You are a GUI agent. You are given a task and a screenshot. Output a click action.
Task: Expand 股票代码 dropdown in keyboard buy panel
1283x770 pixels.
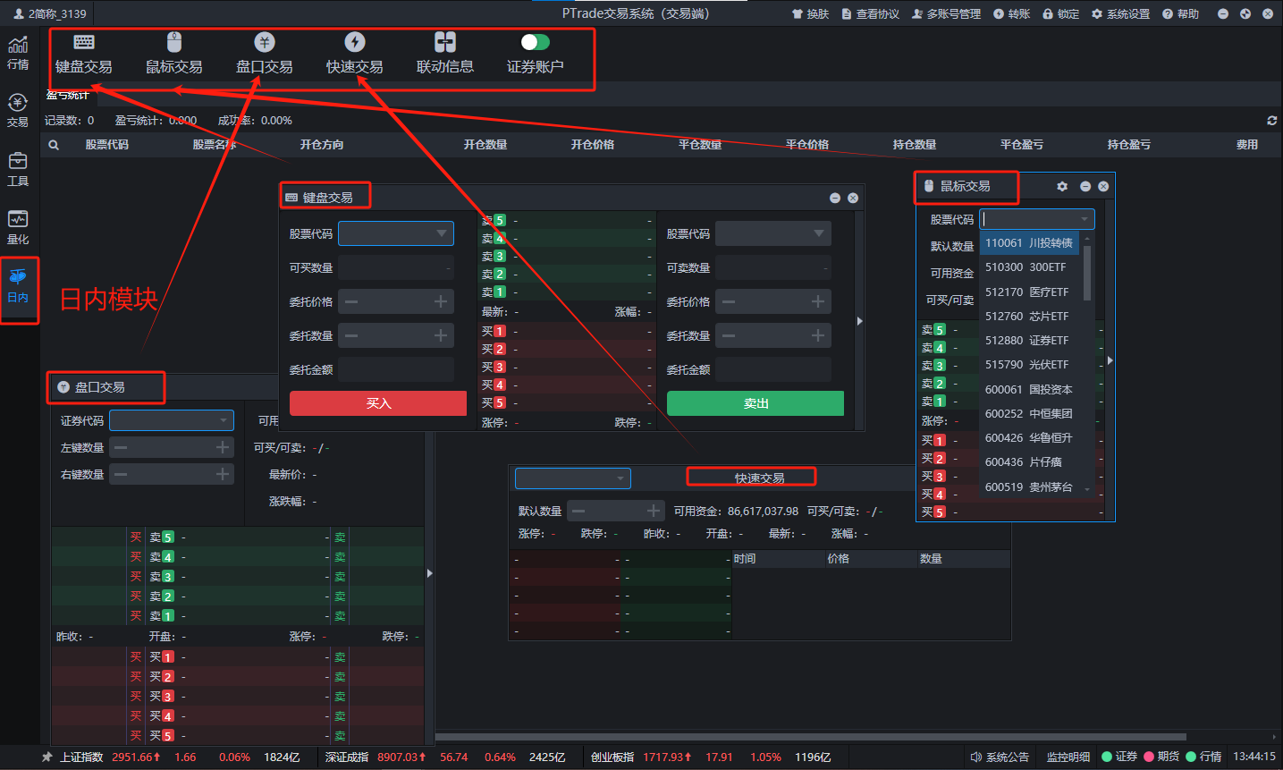click(x=442, y=233)
